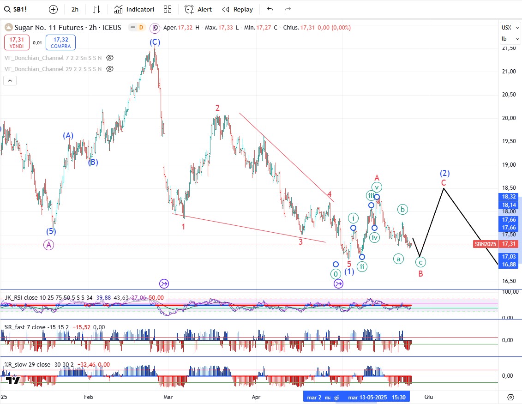Viewport: 522px width, 404px height.
Task: Select upper red wedge trendline
Action: 286,157
